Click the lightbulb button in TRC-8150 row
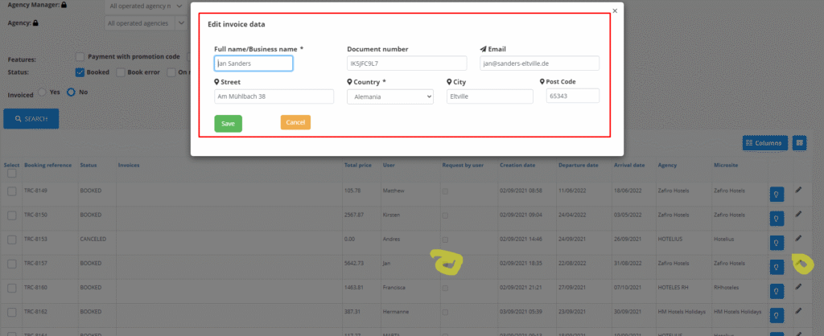The width and height of the screenshot is (824, 336). coord(777,218)
